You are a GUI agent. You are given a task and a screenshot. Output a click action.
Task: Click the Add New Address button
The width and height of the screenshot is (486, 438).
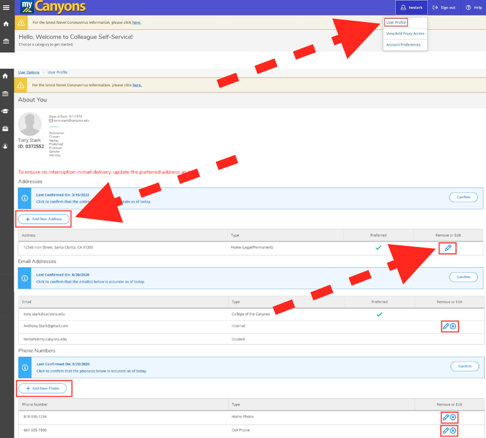point(43,219)
